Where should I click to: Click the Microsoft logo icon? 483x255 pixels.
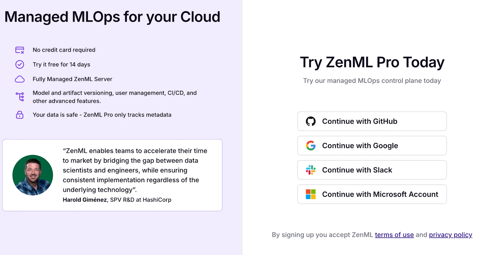point(311,194)
